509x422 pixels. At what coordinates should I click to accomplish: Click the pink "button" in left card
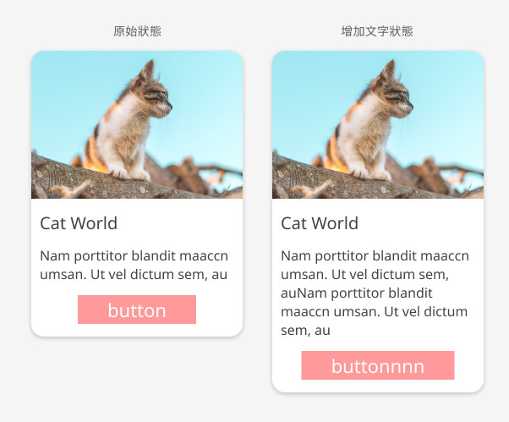coord(137,310)
